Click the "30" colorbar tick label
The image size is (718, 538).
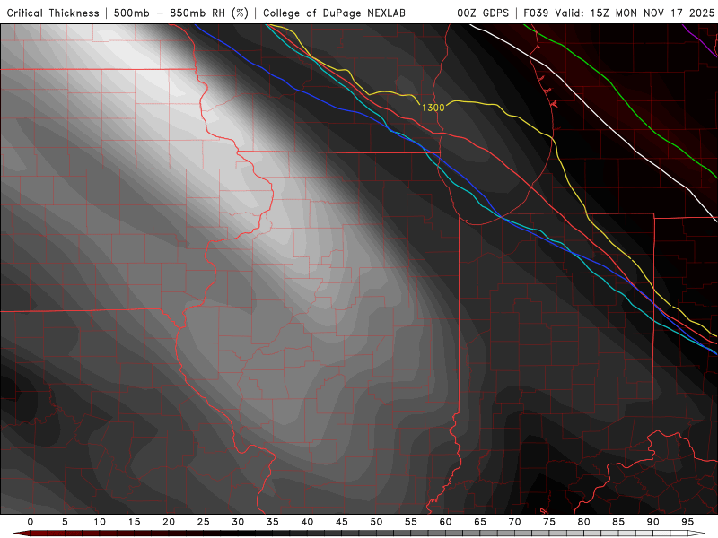tap(238, 522)
